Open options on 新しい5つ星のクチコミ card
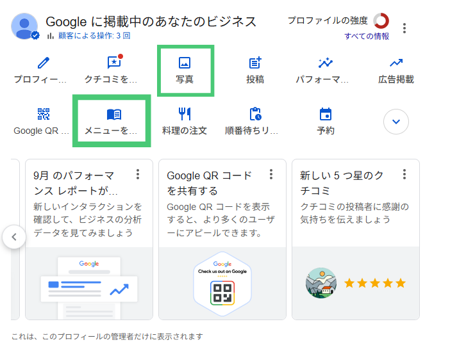Screen dimensions: 450x356 (x=404, y=175)
